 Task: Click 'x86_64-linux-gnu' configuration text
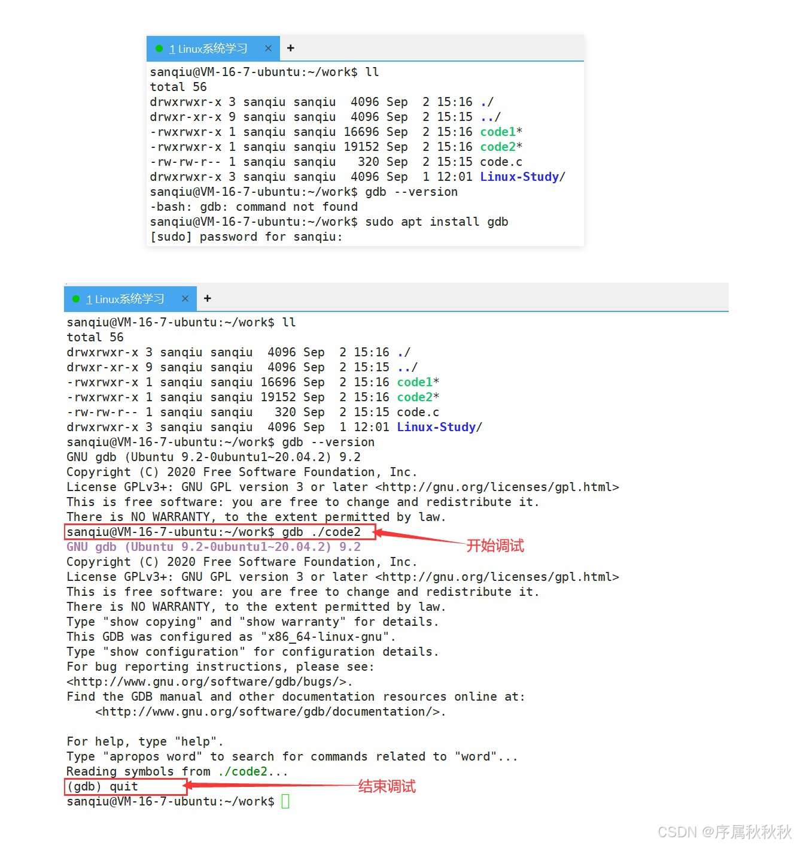pos(325,637)
